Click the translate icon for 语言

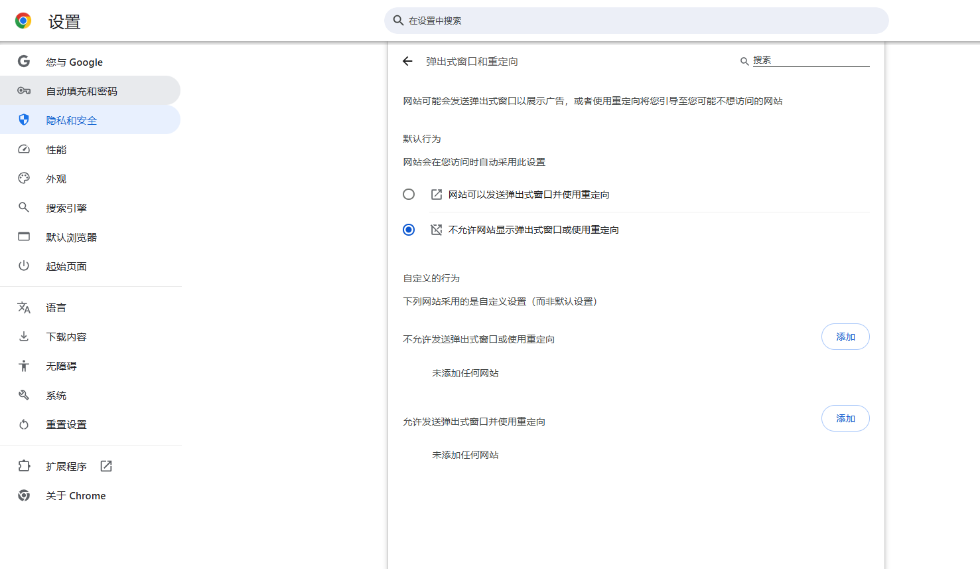[x=24, y=307]
